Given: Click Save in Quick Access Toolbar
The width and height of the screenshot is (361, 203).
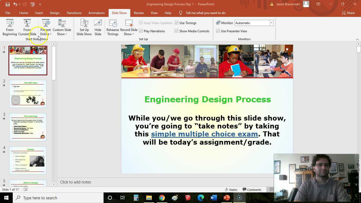Looking at the screenshot, I should click(x=7, y=4).
